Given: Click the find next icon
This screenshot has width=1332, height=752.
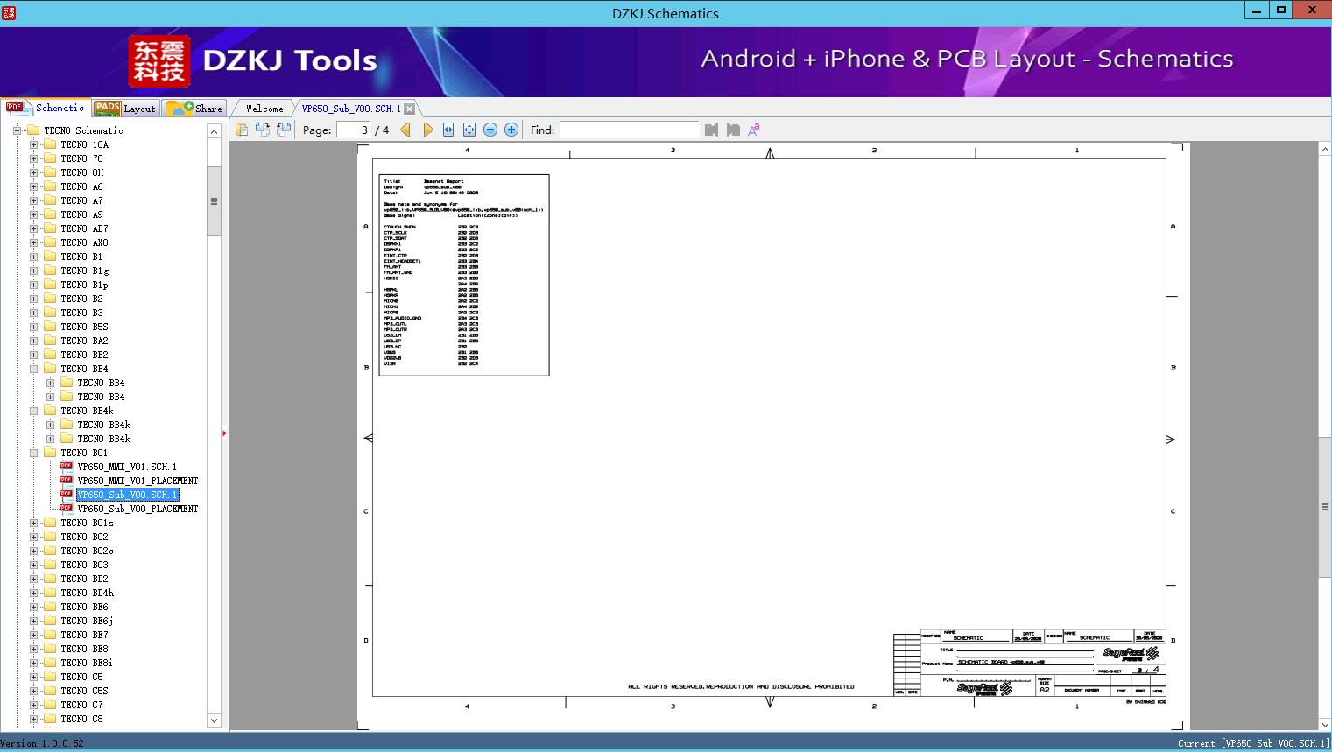Looking at the screenshot, I should (733, 130).
